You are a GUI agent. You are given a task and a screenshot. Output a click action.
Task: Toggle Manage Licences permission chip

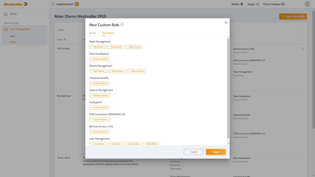click(99, 95)
